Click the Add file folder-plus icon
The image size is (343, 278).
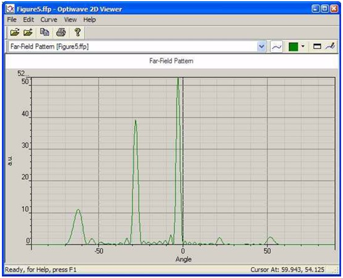27,33
